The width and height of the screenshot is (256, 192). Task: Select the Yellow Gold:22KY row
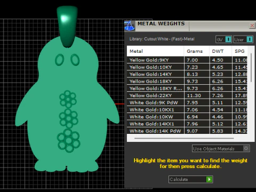187,95
